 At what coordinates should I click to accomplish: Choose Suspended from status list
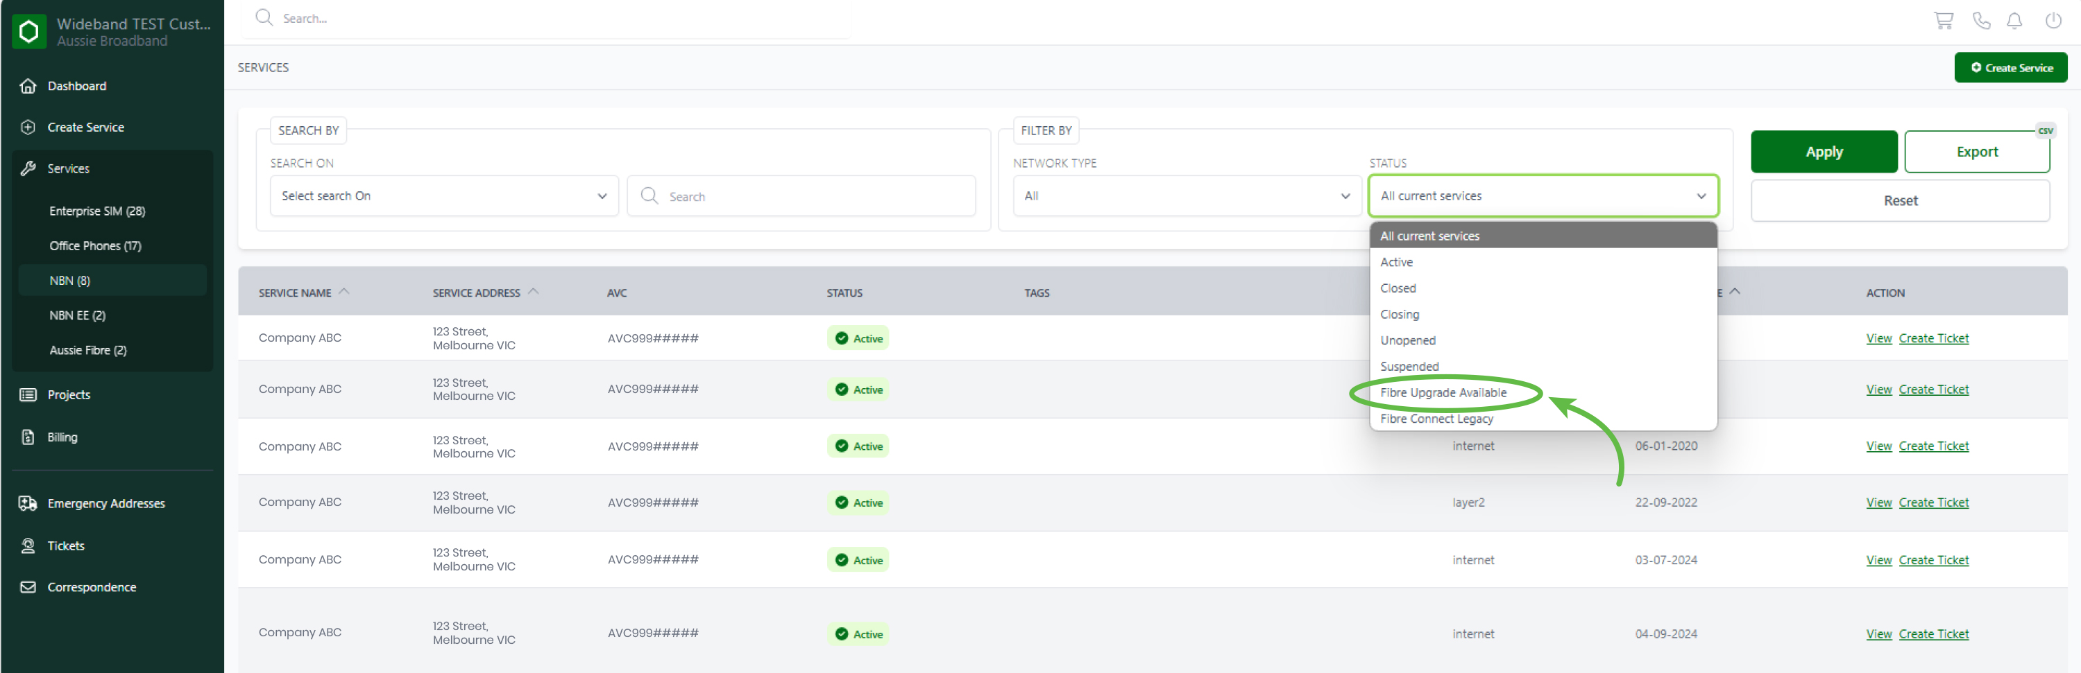[x=1409, y=367]
